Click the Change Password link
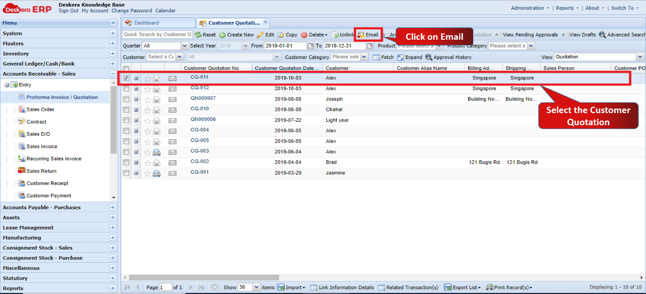646x294 pixels. click(x=132, y=11)
